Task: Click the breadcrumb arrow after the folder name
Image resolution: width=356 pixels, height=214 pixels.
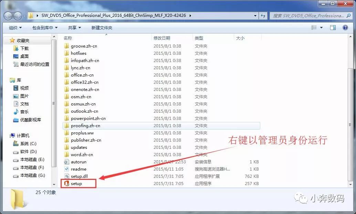Action: click(190, 16)
